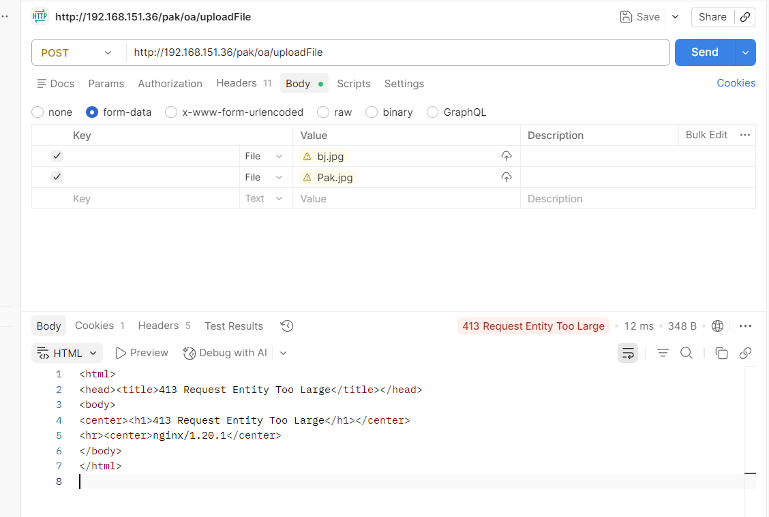Toggle the wrap lines icon in response
This screenshot has width=769, height=517.
[627, 353]
